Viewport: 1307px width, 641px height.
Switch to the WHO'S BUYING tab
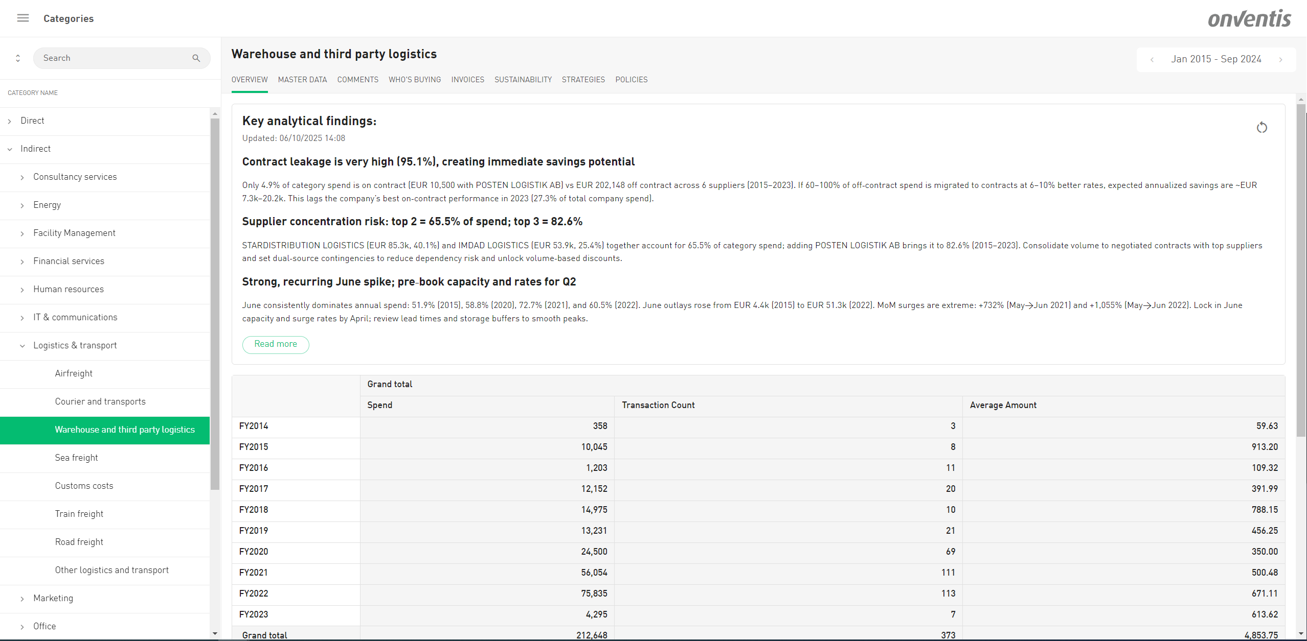[414, 80]
